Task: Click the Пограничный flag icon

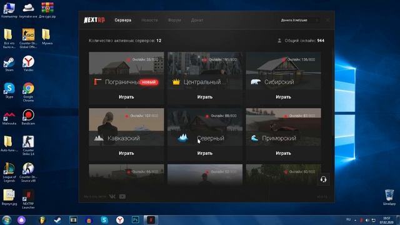Action: click(97, 82)
